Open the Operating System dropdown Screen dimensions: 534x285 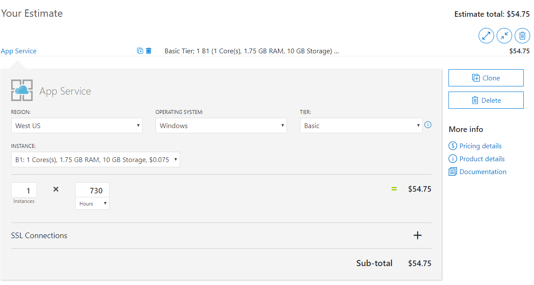point(221,126)
